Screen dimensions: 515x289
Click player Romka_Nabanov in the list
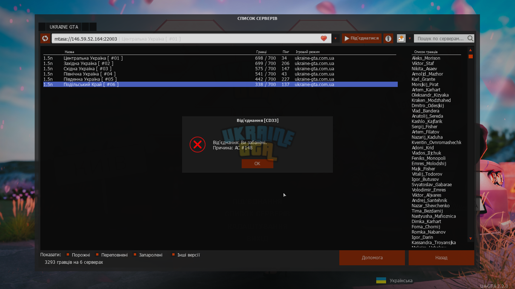(x=429, y=232)
